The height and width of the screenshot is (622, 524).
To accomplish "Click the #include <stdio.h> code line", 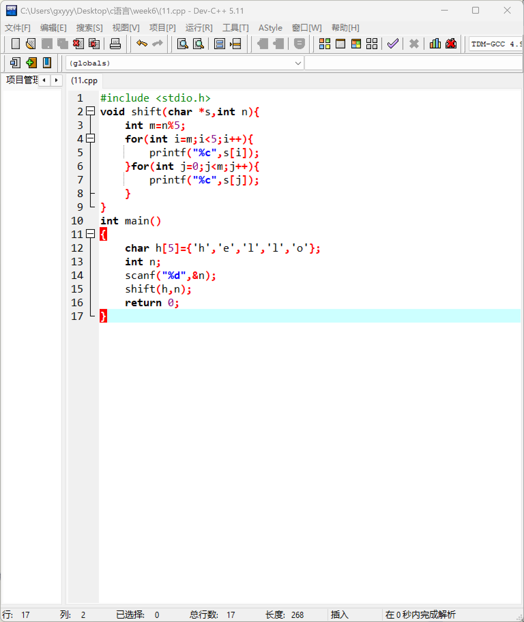I will coord(155,98).
